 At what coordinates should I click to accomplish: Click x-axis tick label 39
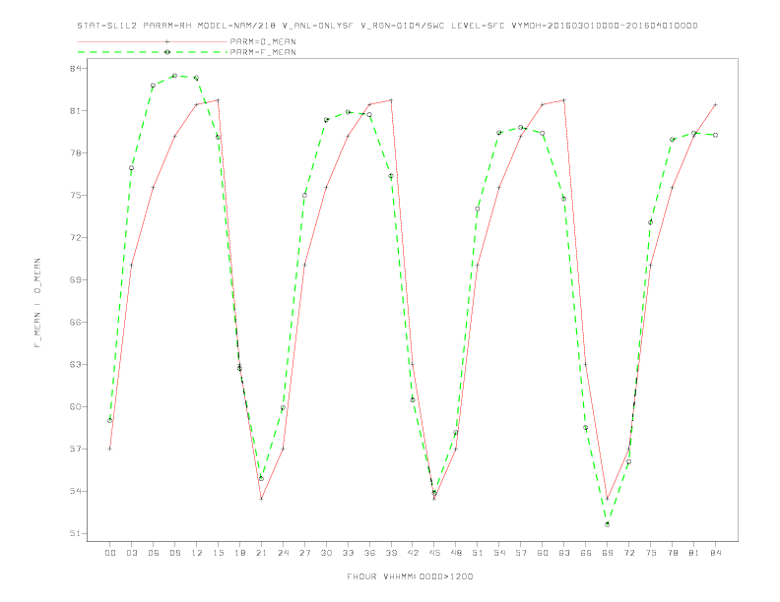click(391, 553)
